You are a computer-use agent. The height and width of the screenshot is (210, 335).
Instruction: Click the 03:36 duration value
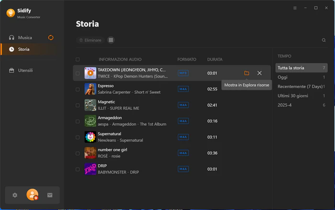click(x=212, y=153)
